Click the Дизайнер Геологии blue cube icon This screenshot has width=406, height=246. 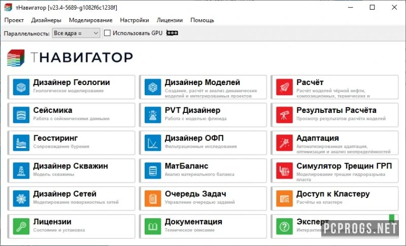tap(21, 87)
